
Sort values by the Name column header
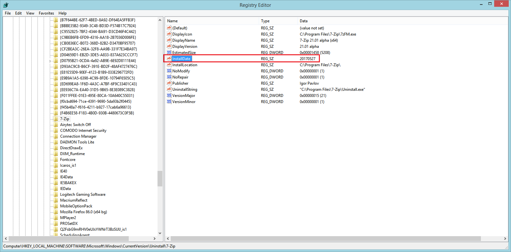click(212, 21)
